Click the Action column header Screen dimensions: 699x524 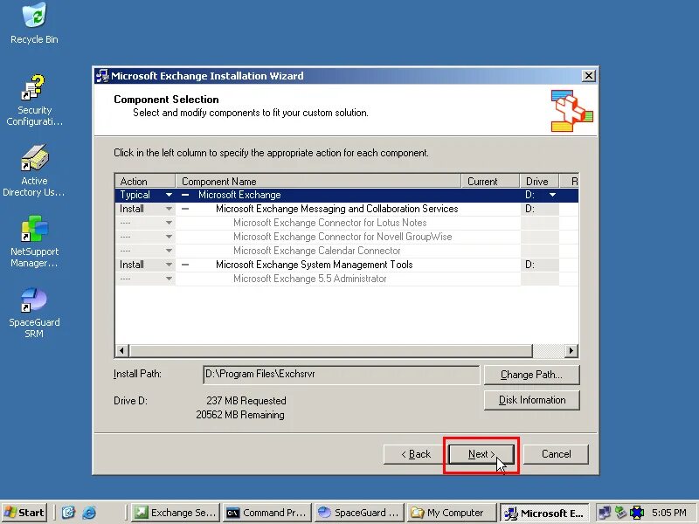(145, 182)
